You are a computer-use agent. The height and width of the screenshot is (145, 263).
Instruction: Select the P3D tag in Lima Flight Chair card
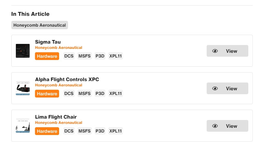click(x=100, y=131)
